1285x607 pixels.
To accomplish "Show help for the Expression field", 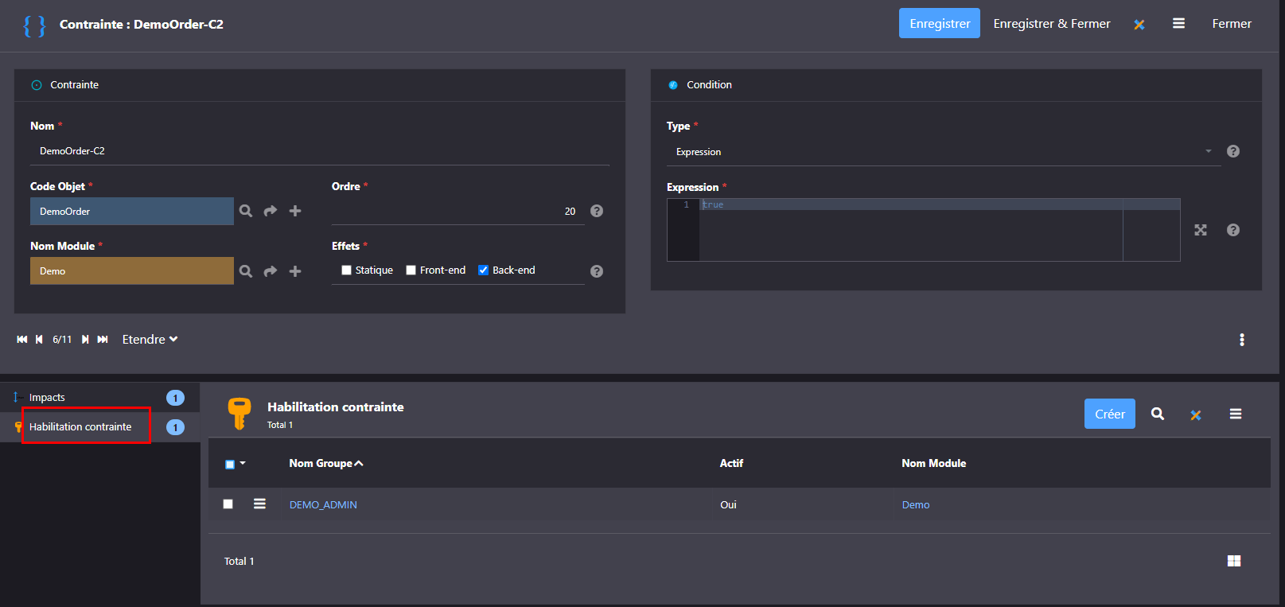I will (x=1233, y=230).
